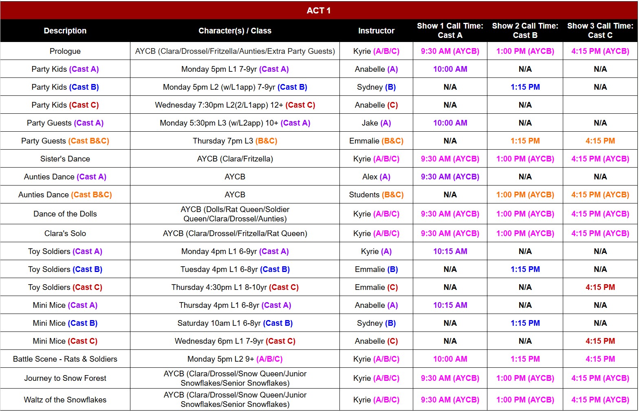639x411 pixels.
Task: Click the Dance of the Dolls cell
Action: click(x=65, y=214)
